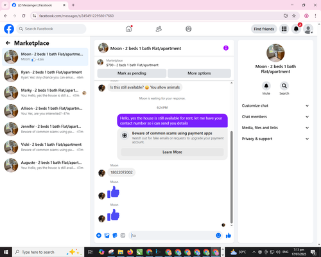Go to Home feed icon
The height and width of the screenshot is (257, 321).
tap(128, 29)
